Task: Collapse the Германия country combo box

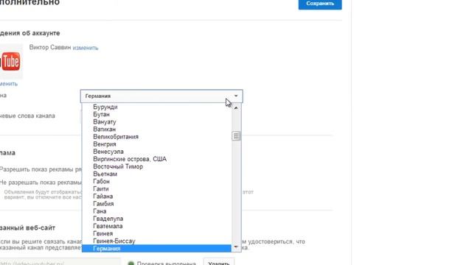Action: (x=162, y=96)
